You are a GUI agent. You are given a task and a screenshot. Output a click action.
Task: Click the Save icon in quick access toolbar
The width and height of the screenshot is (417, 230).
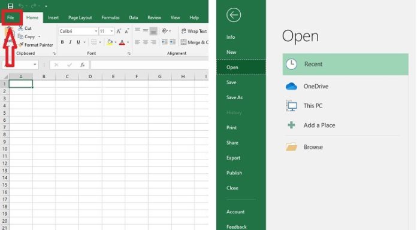pos(10,6)
